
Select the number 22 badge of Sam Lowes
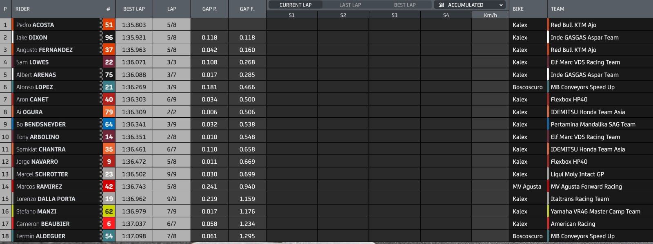pos(109,62)
